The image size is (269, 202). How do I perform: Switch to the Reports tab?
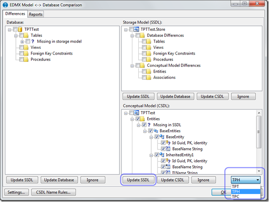click(36, 15)
